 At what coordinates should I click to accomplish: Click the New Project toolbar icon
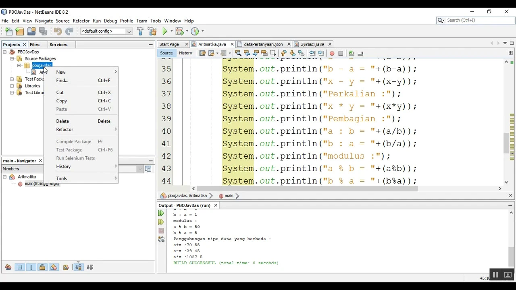(20, 31)
